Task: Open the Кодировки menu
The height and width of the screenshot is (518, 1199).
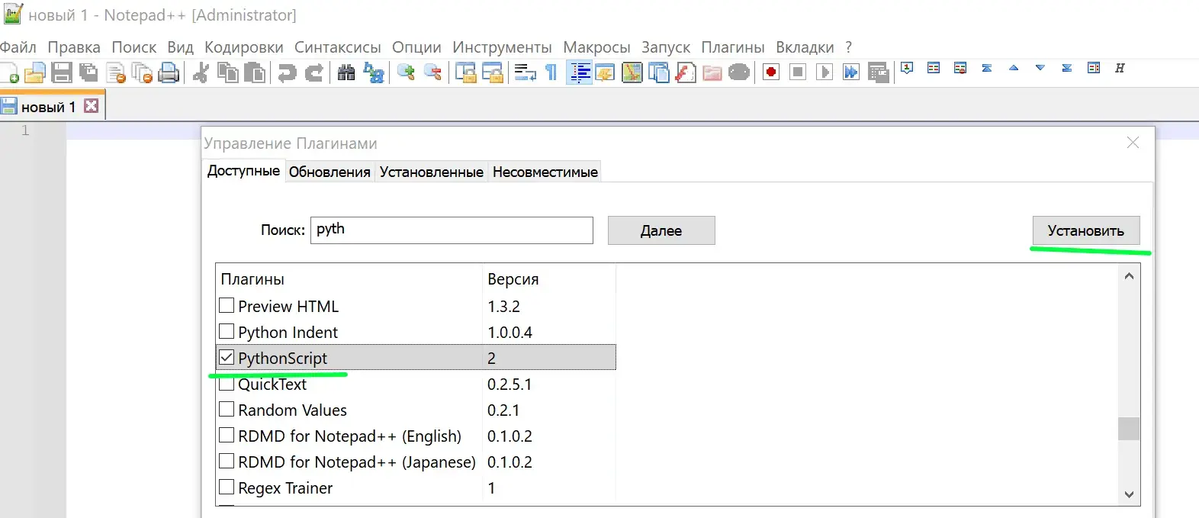Action: click(x=244, y=47)
